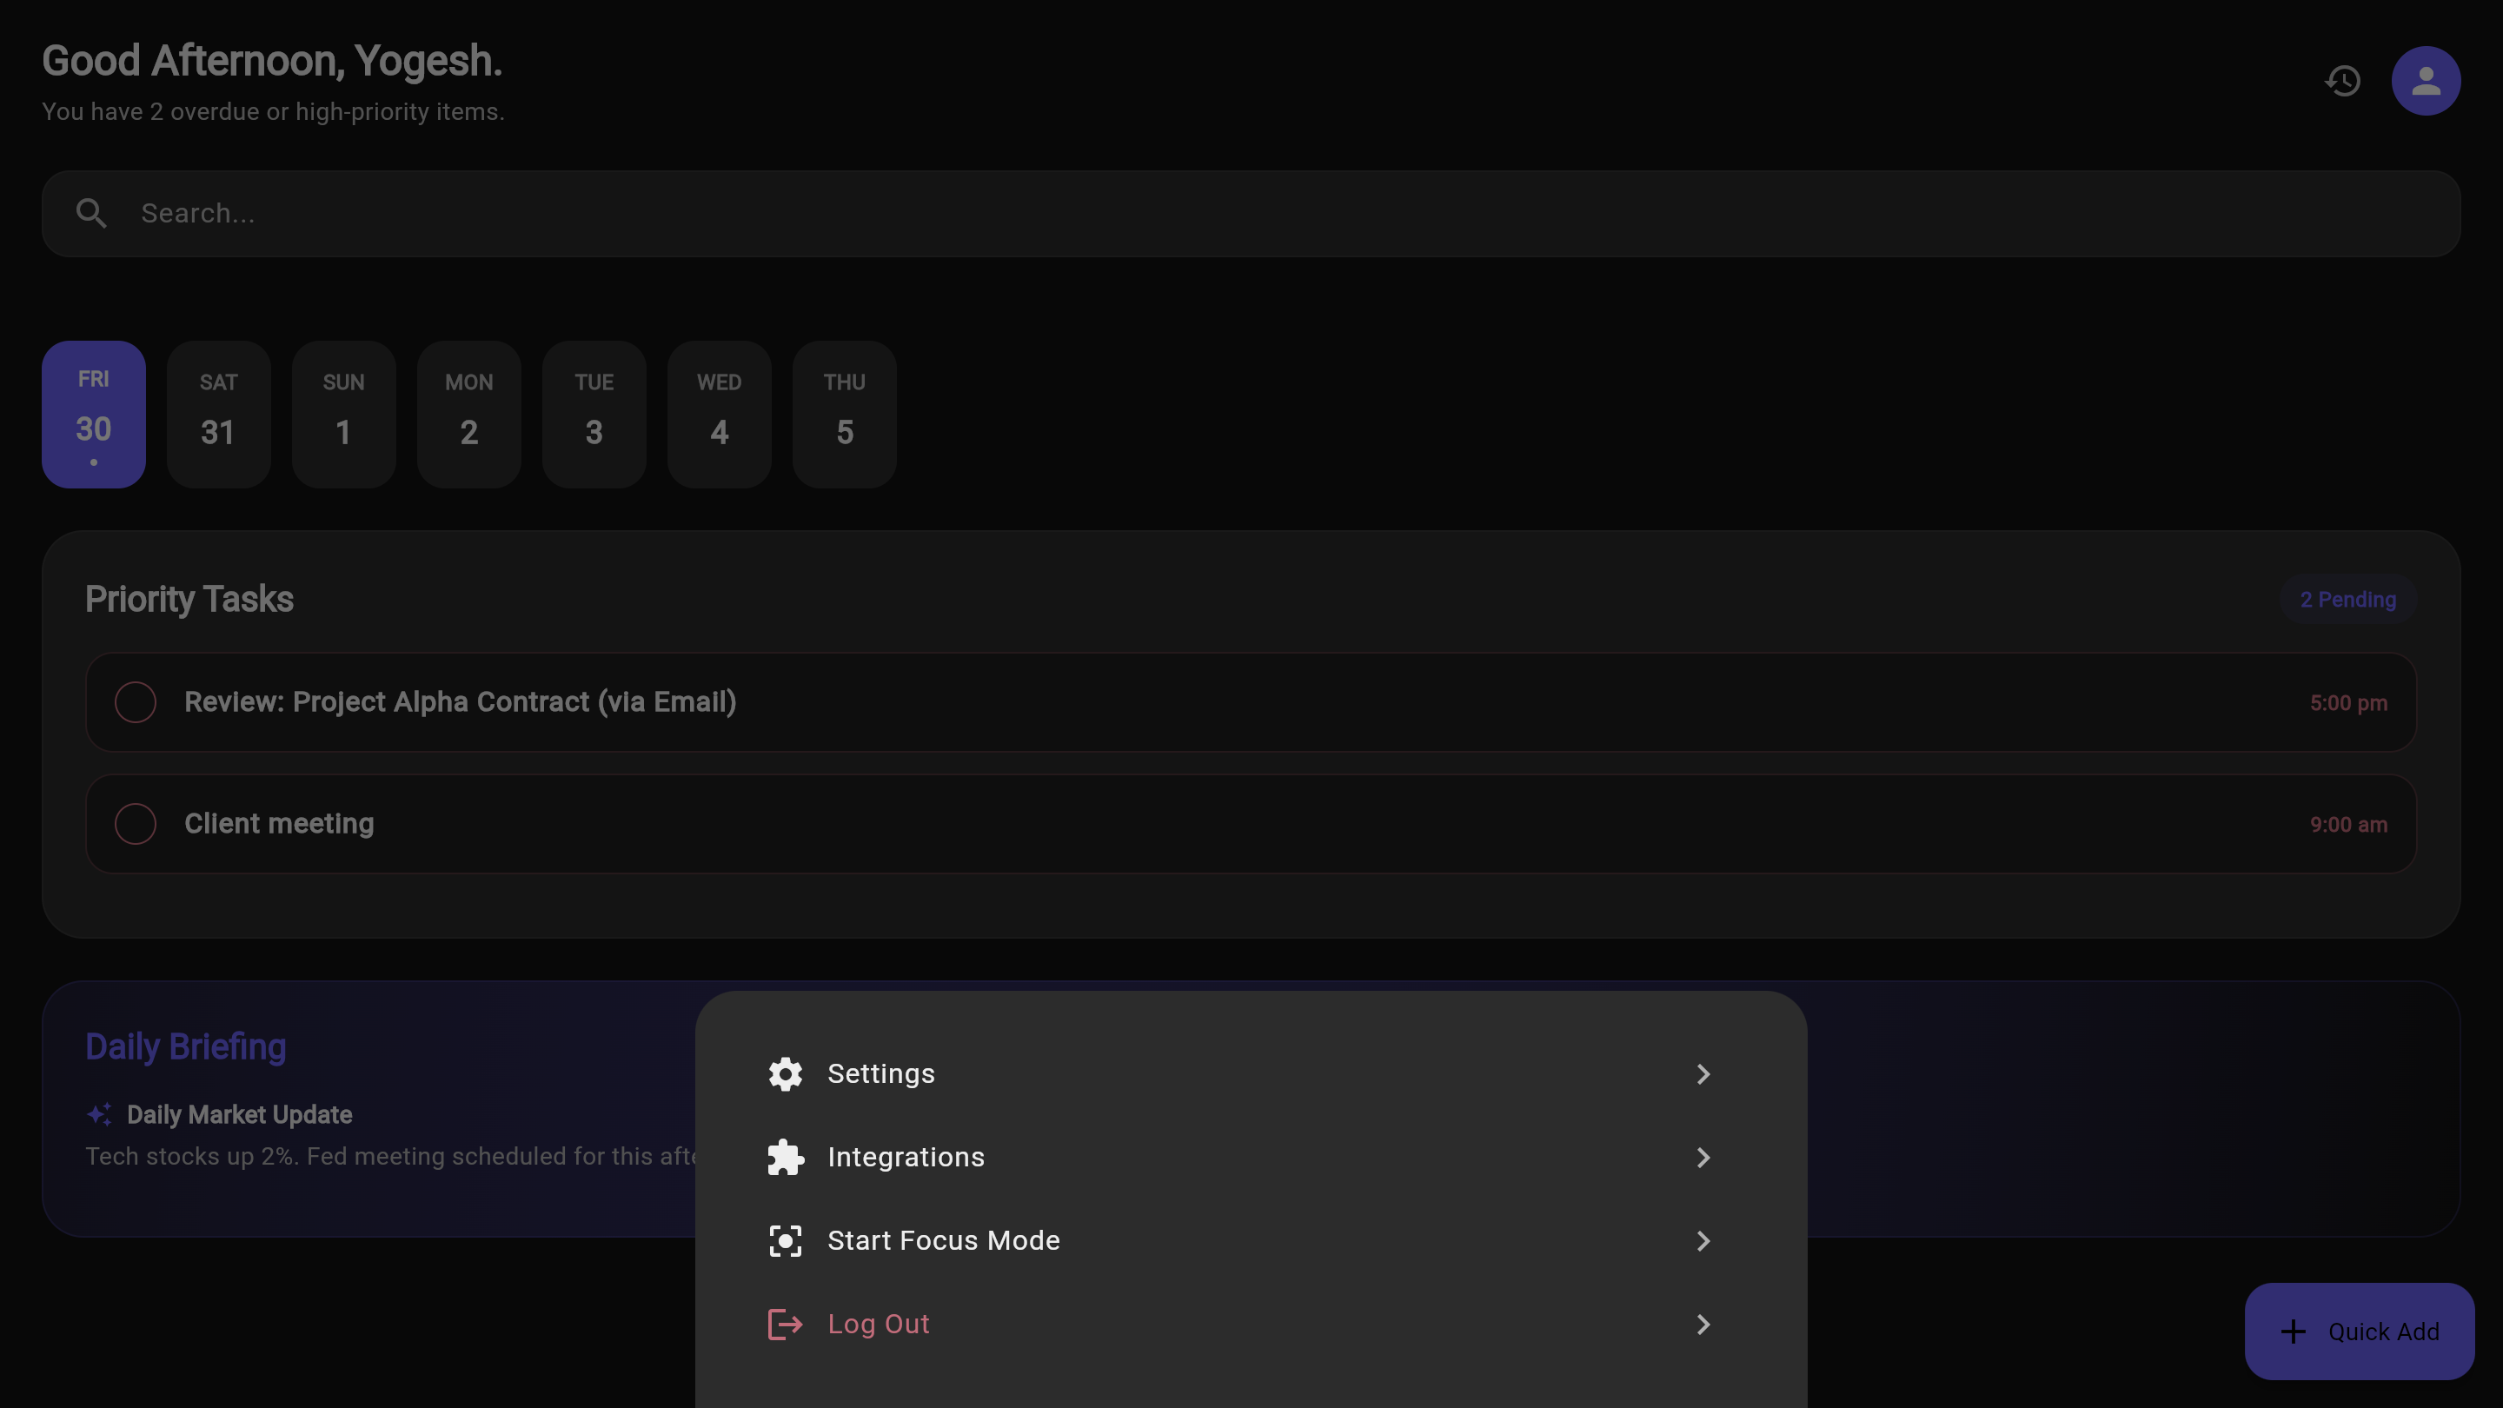Select Friday 30 in date strip

pos(93,414)
